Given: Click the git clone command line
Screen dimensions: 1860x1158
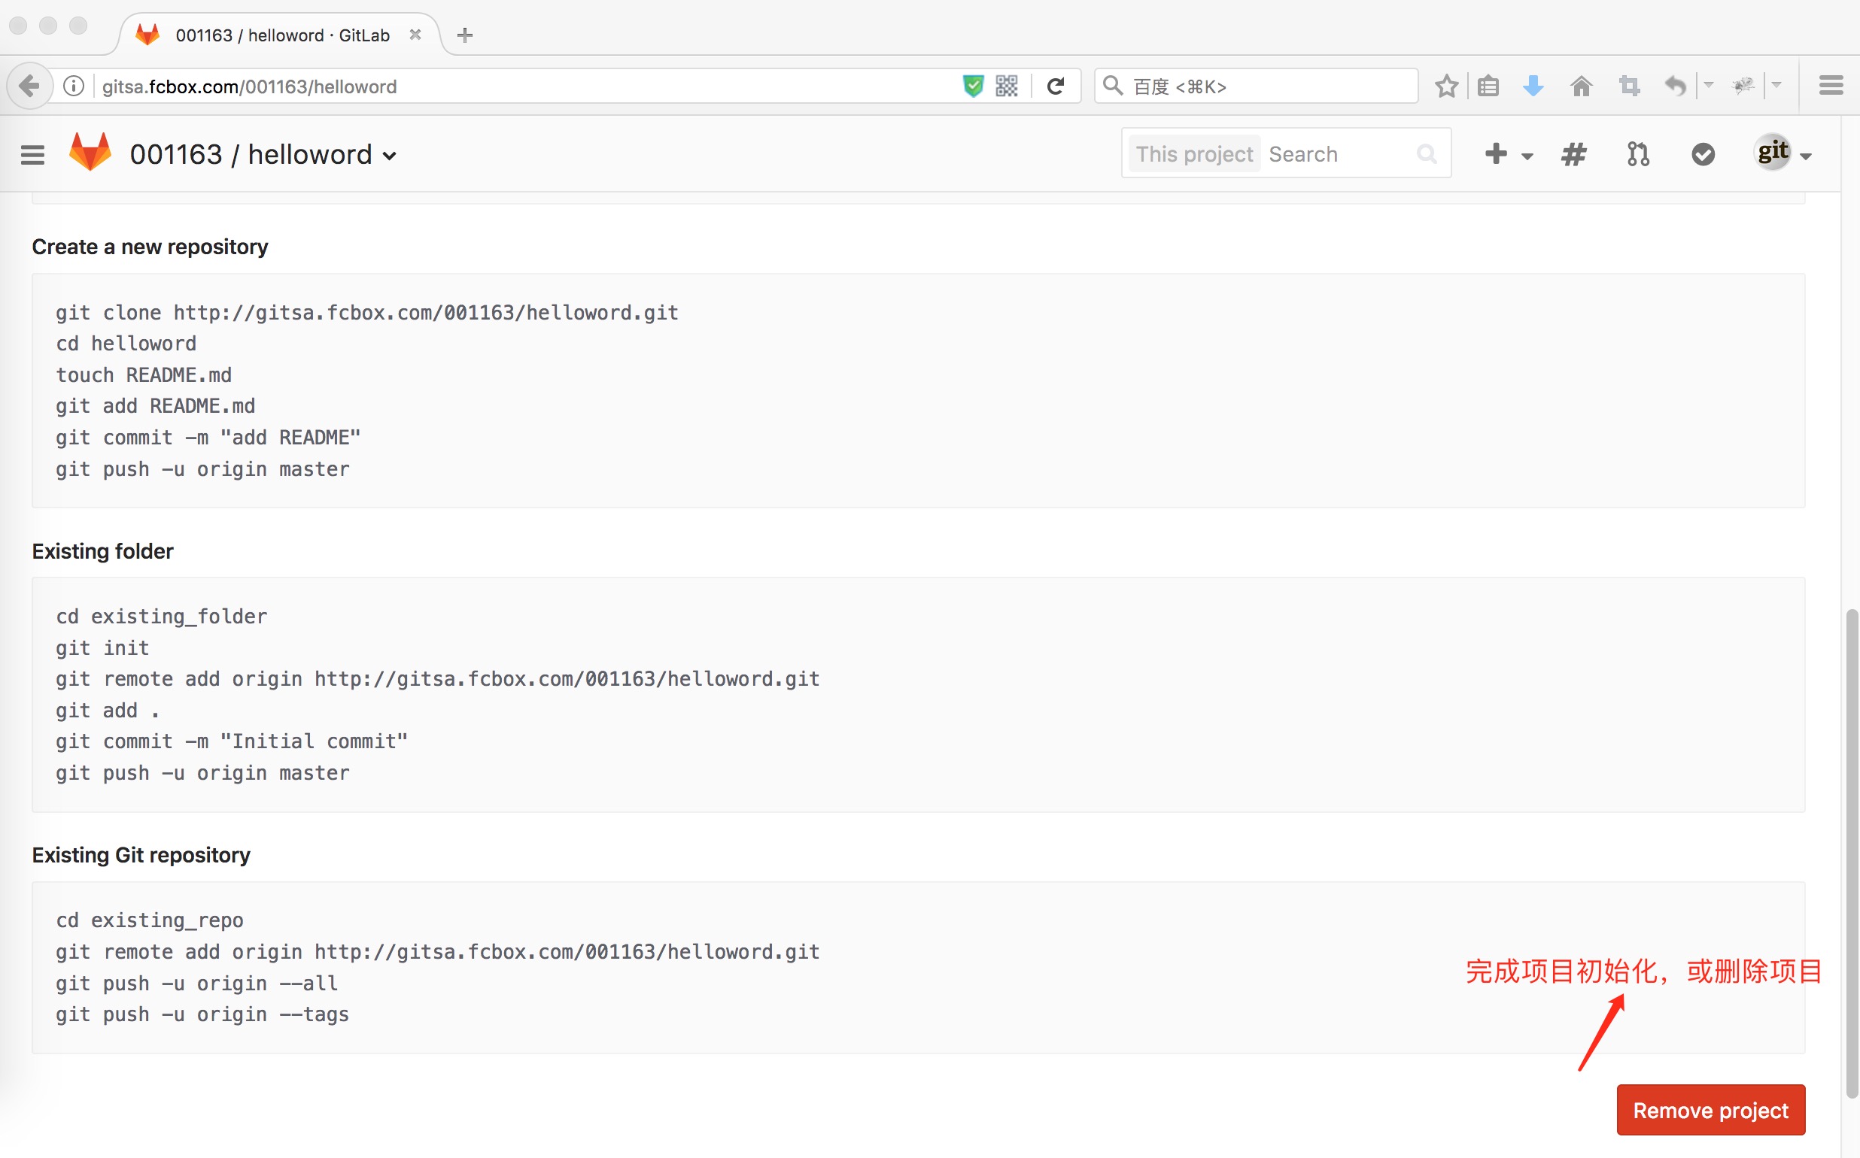Looking at the screenshot, I should click(367, 313).
